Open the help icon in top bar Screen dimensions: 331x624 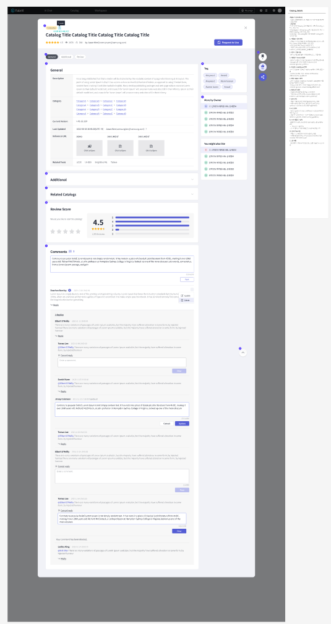point(261,11)
